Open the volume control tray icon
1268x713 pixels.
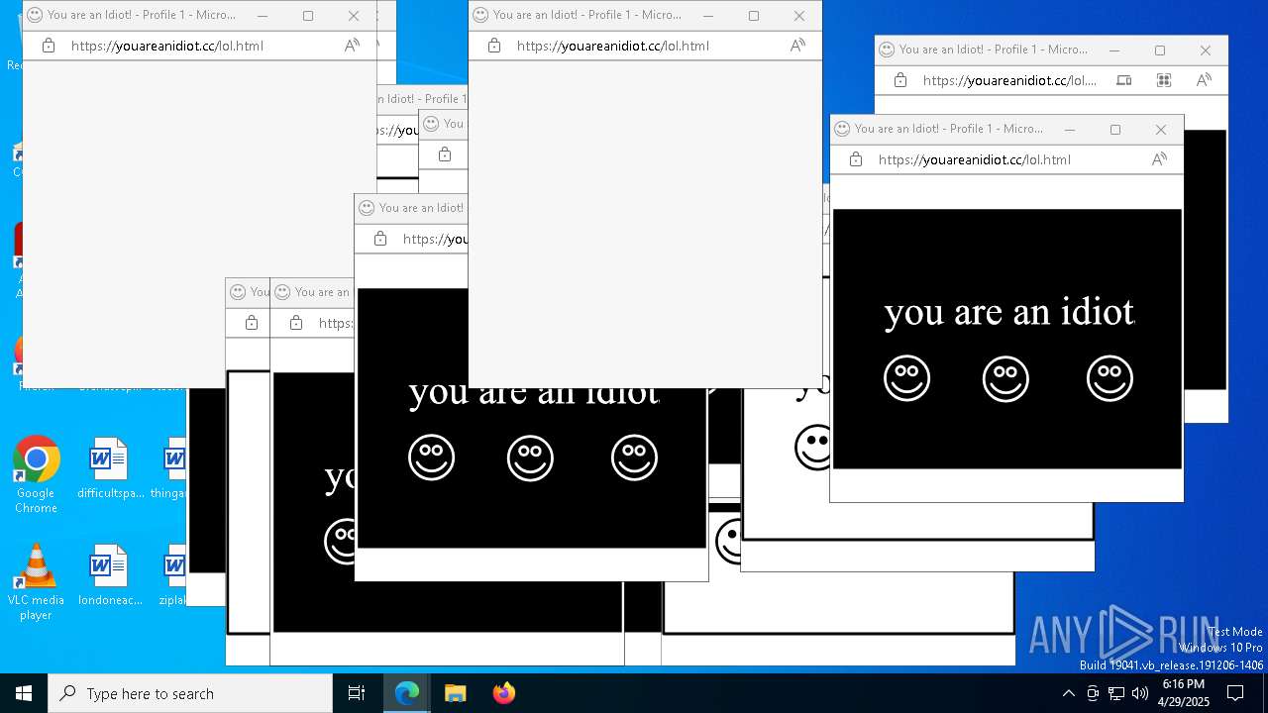click(x=1140, y=693)
